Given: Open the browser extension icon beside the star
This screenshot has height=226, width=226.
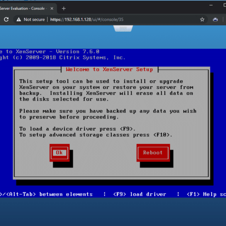Looking at the screenshot, I should [x=215, y=19].
